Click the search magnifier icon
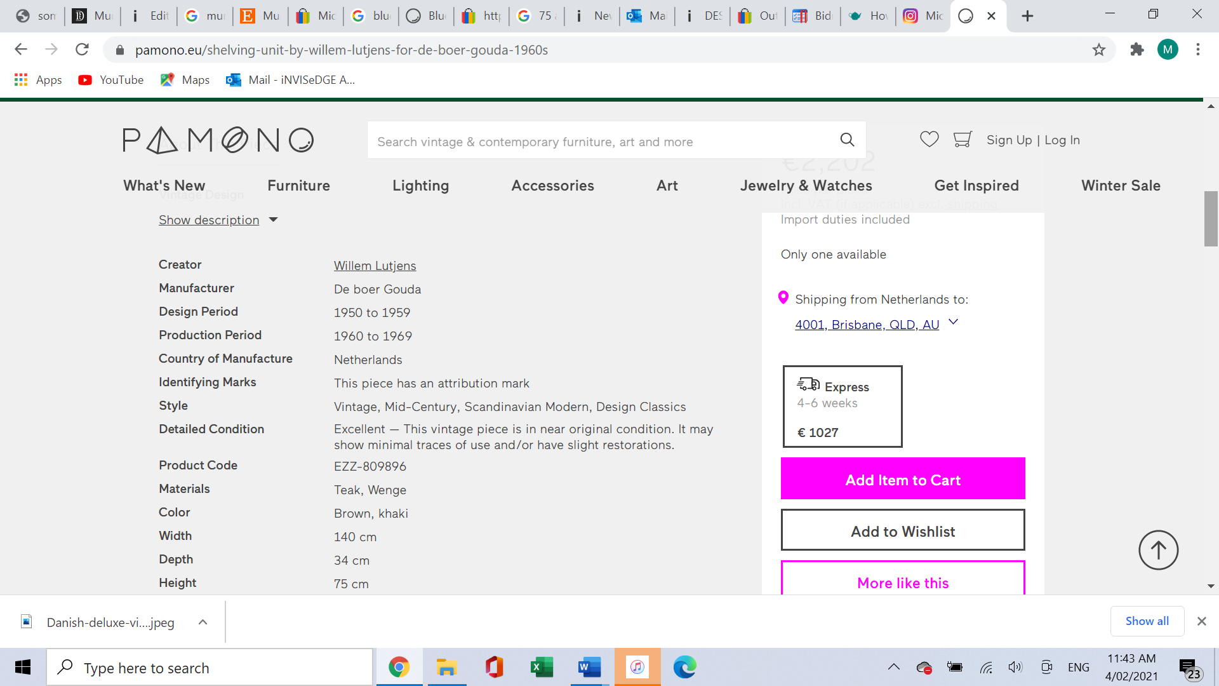This screenshot has width=1219, height=686. pos(847,140)
